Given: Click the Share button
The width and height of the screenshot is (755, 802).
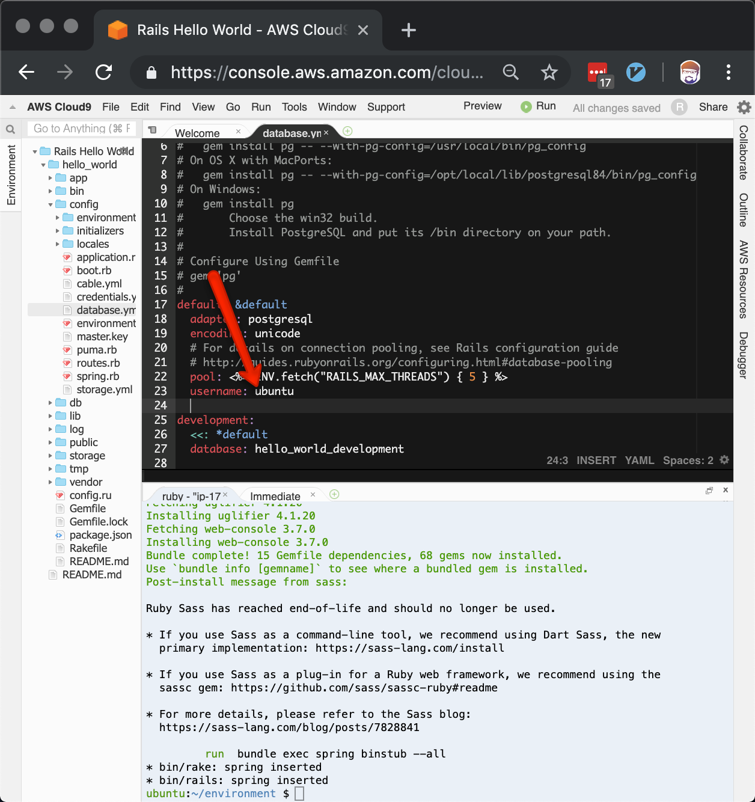Looking at the screenshot, I should pos(713,107).
